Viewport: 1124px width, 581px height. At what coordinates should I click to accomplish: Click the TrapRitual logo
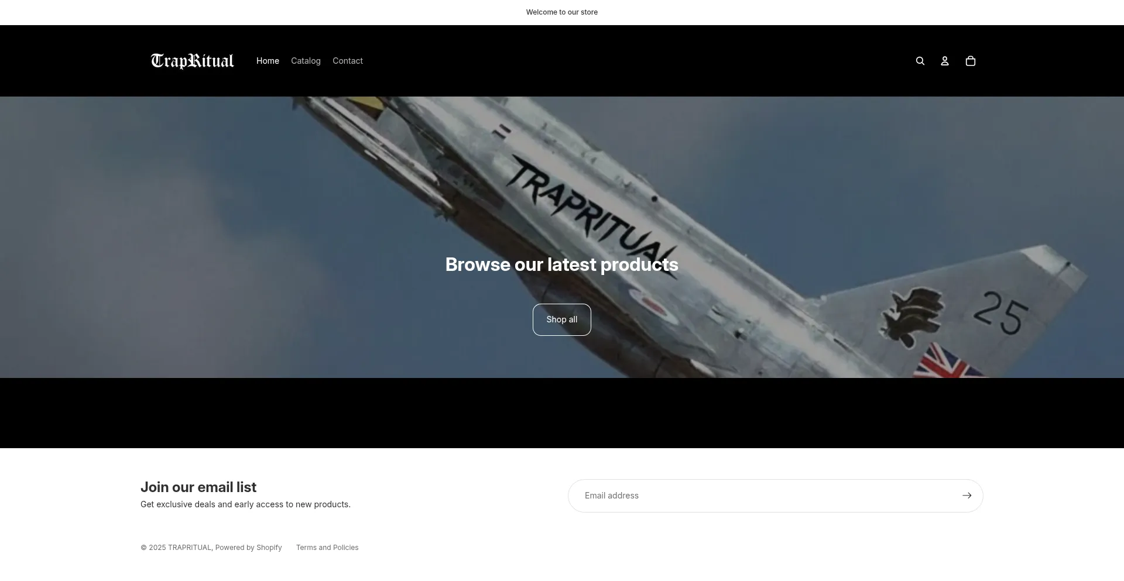[x=192, y=61]
